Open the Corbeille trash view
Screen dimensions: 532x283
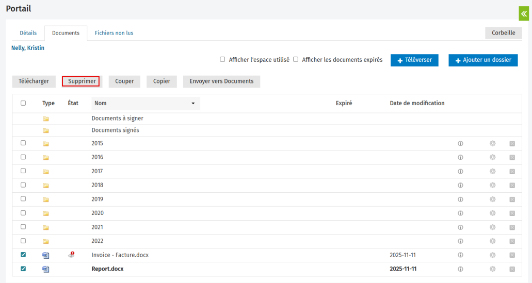pos(503,33)
